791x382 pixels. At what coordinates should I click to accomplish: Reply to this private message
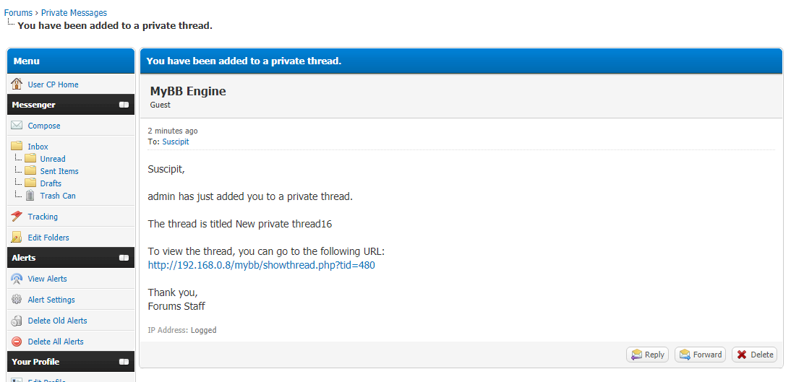pyautogui.click(x=648, y=355)
